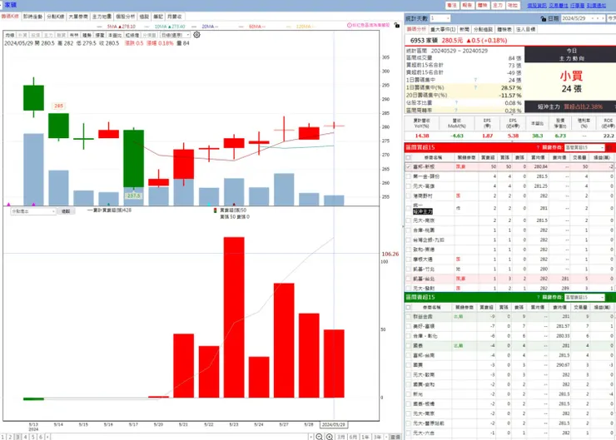Tick the checkbox for the 國泰 row
616x440 pixels.
tap(409, 346)
